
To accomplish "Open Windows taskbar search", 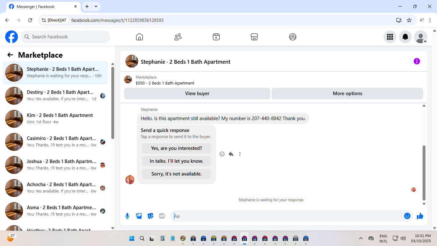I will pos(142,239).
